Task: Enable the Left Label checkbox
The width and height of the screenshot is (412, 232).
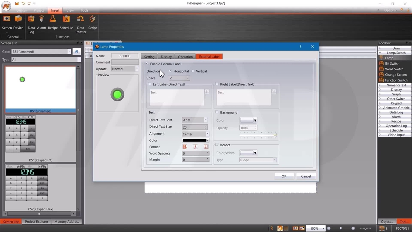Action: 150,84
